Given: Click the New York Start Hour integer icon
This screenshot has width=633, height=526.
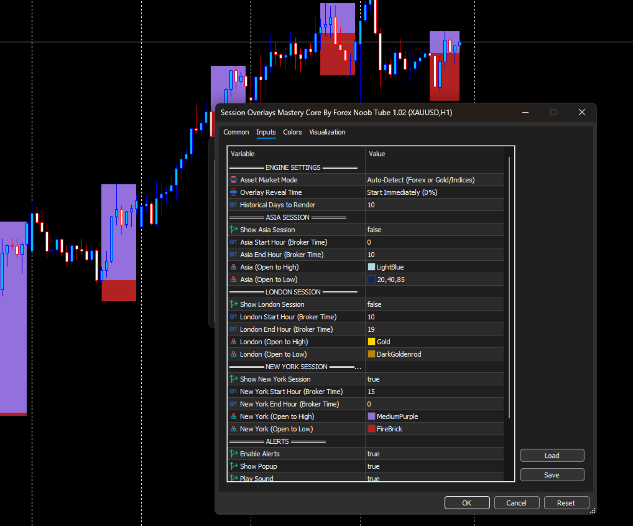Looking at the screenshot, I should [233, 392].
